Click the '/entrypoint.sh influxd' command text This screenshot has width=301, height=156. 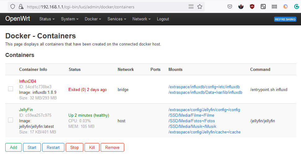pyautogui.click(x=269, y=90)
